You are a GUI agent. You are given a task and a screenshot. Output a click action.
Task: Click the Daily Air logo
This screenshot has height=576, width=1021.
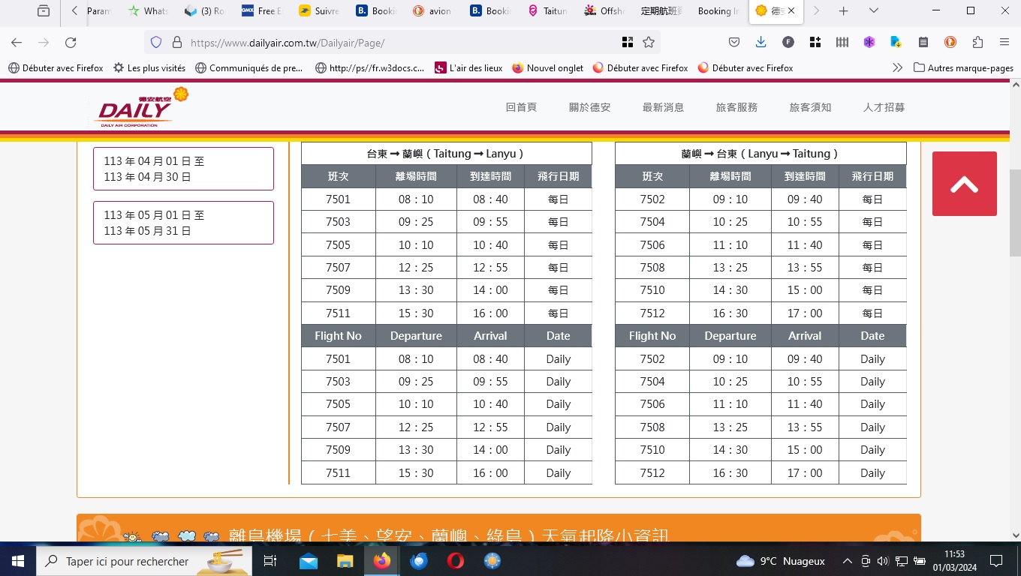tap(140, 107)
